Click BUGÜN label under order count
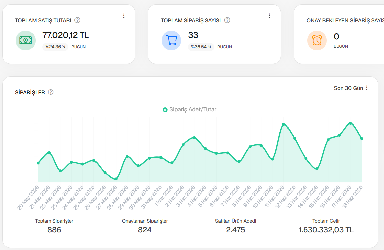Screen dimensions: 384x250 [225, 47]
